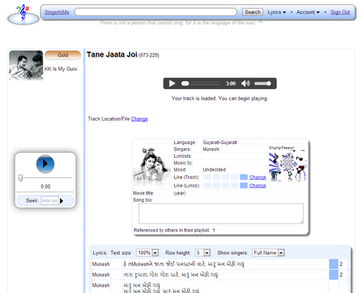Click the Undecided mood value

214,170
